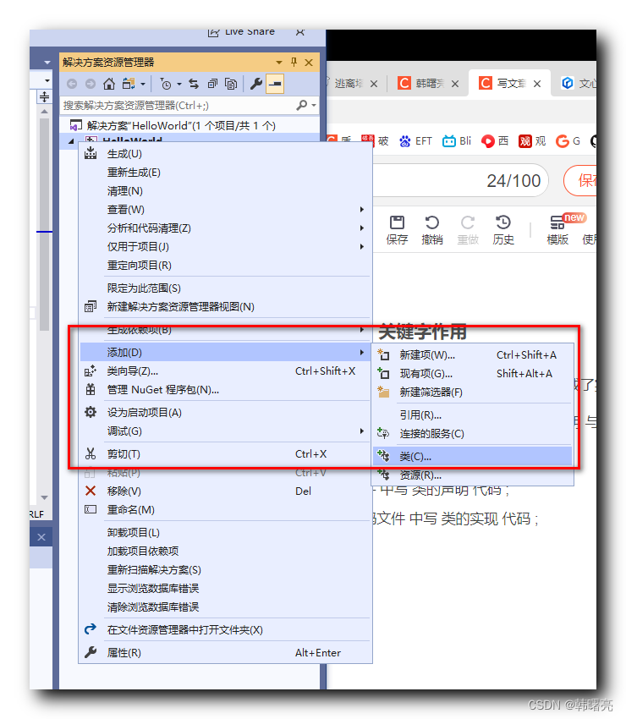Select 显示浏览数据库错误
This screenshot has height=719, width=626.
225,589
